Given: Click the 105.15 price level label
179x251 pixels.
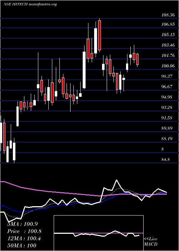Looking at the screenshot, I should click(168, 35).
